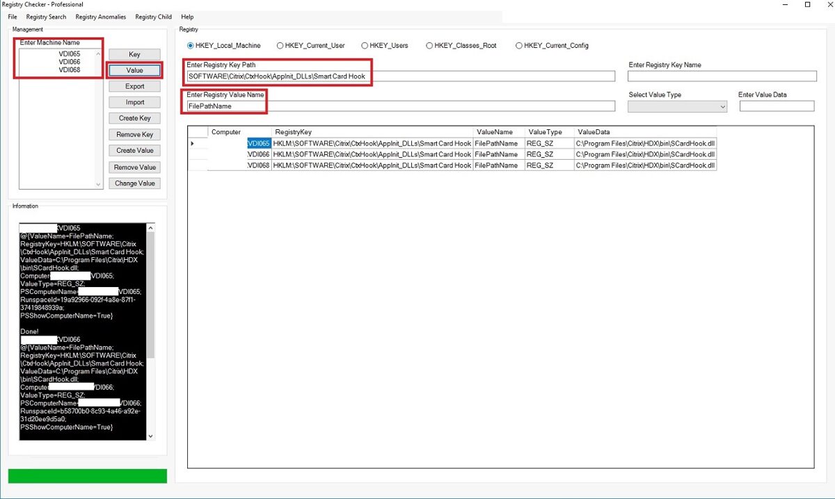Open the Registry Child menu

pos(153,17)
